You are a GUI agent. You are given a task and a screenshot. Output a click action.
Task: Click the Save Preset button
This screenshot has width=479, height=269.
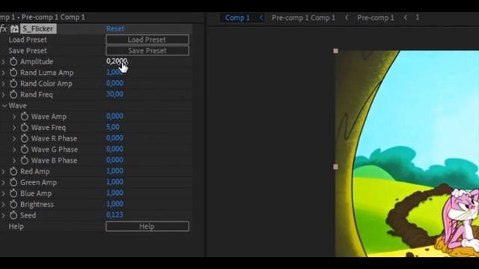pos(147,51)
